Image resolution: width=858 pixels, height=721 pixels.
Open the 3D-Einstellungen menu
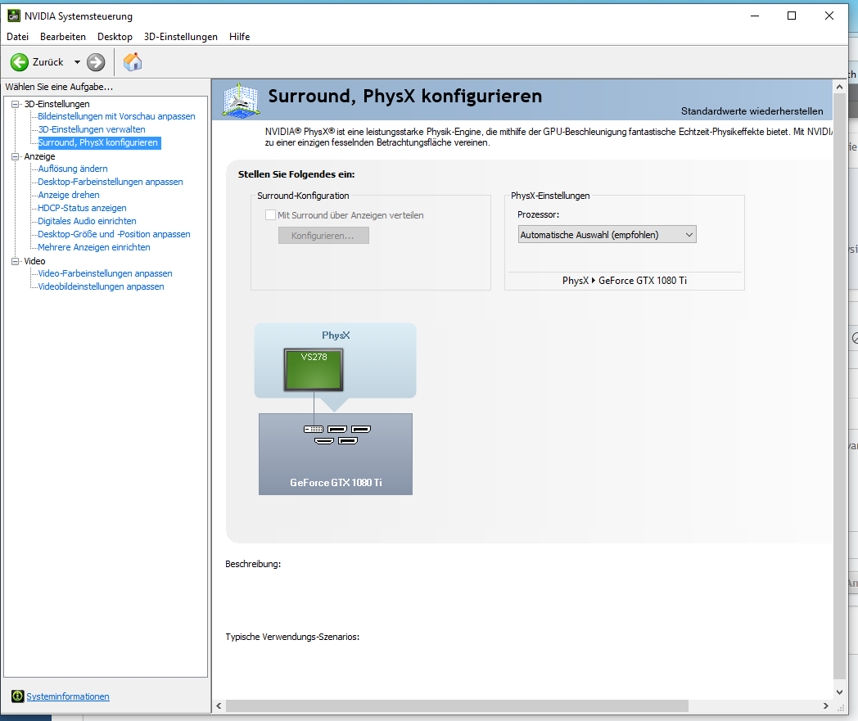181,37
